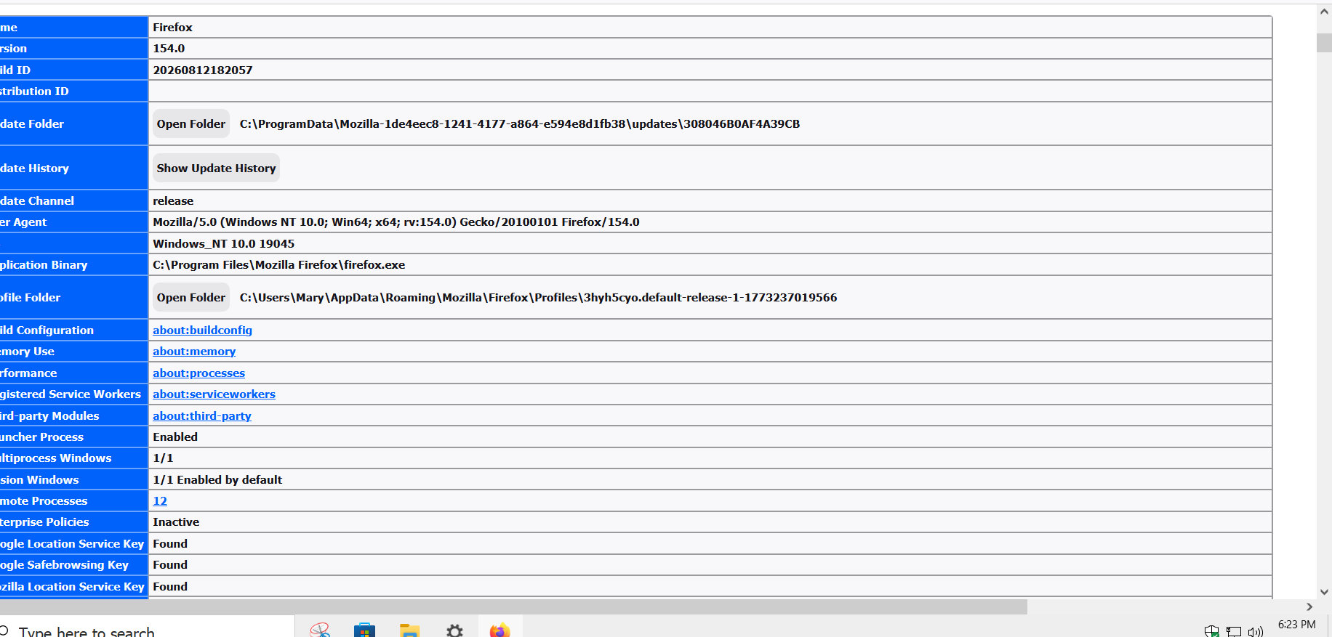Click the Remote Processes count link 12
The width and height of the screenshot is (1332, 637).
[160, 501]
